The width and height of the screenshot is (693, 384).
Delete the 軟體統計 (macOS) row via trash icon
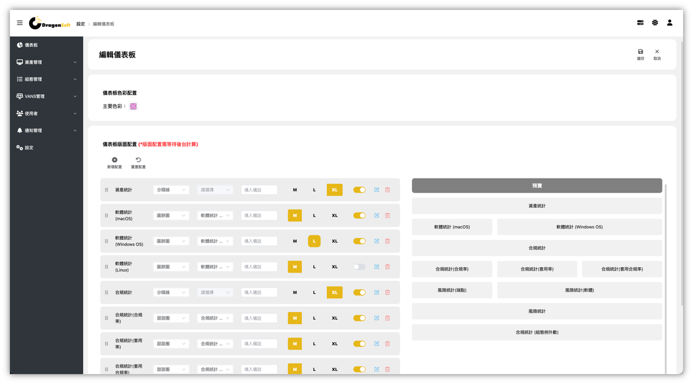coord(388,216)
